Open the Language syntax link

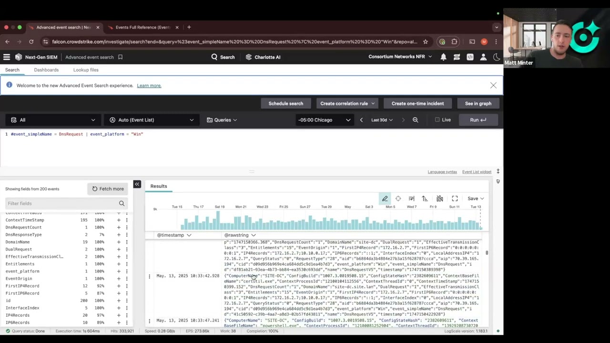pos(442,172)
